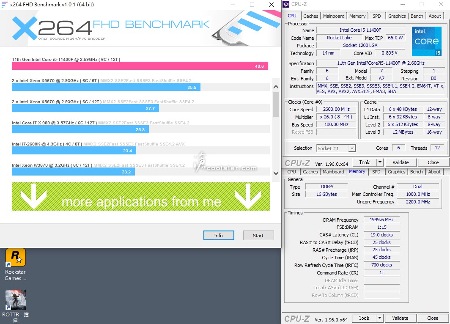This screenshot has width=450, height=324.
Task: Open About tab in bottom CPU-Z window
Action: click(x=434, y=172)
